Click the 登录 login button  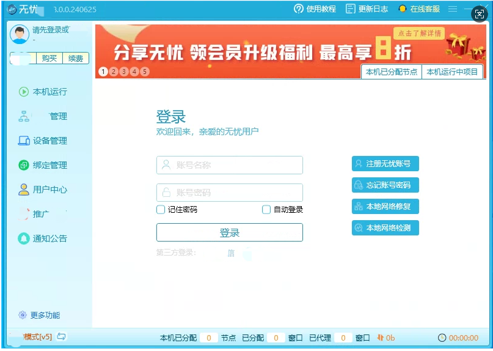point(230,232)
